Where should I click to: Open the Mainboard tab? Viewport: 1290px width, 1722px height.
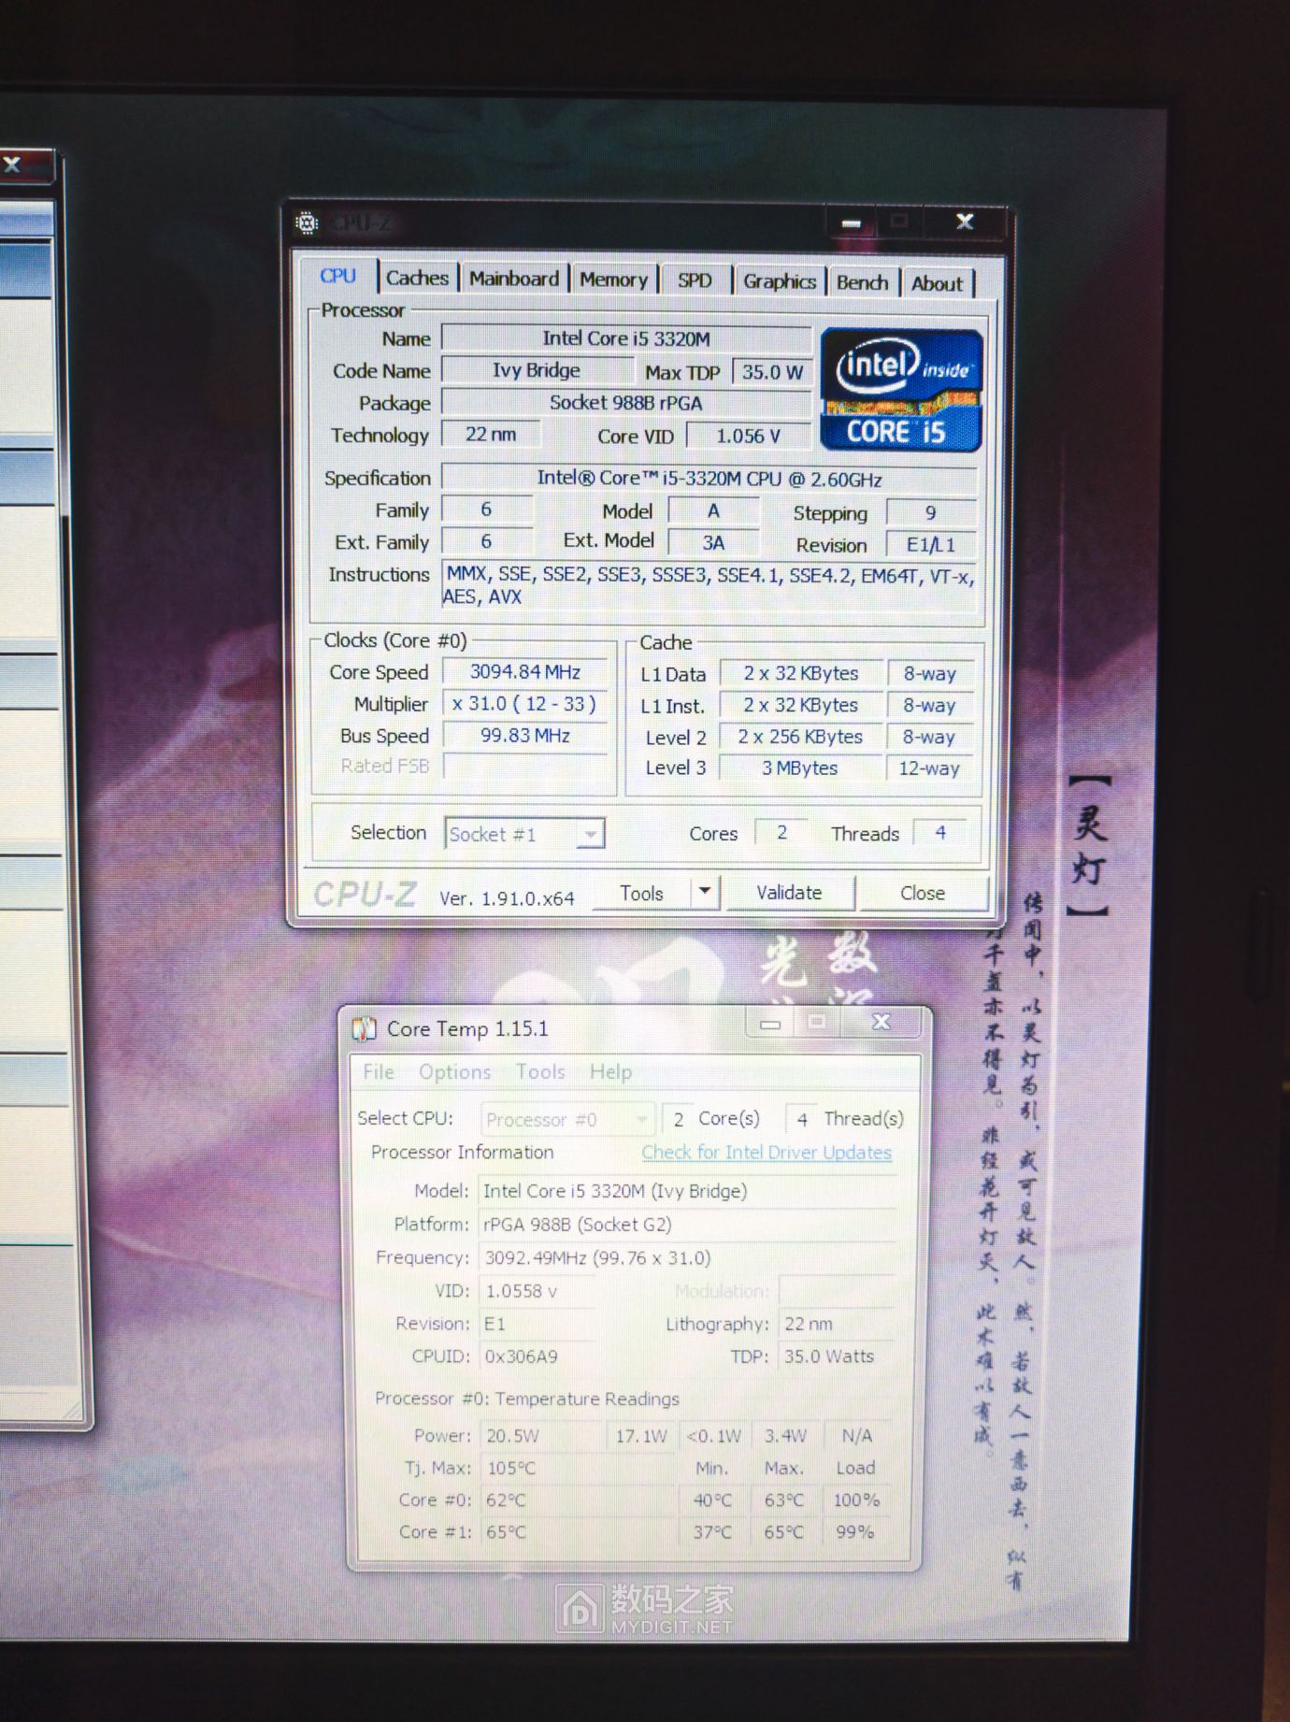click(513, 279)
